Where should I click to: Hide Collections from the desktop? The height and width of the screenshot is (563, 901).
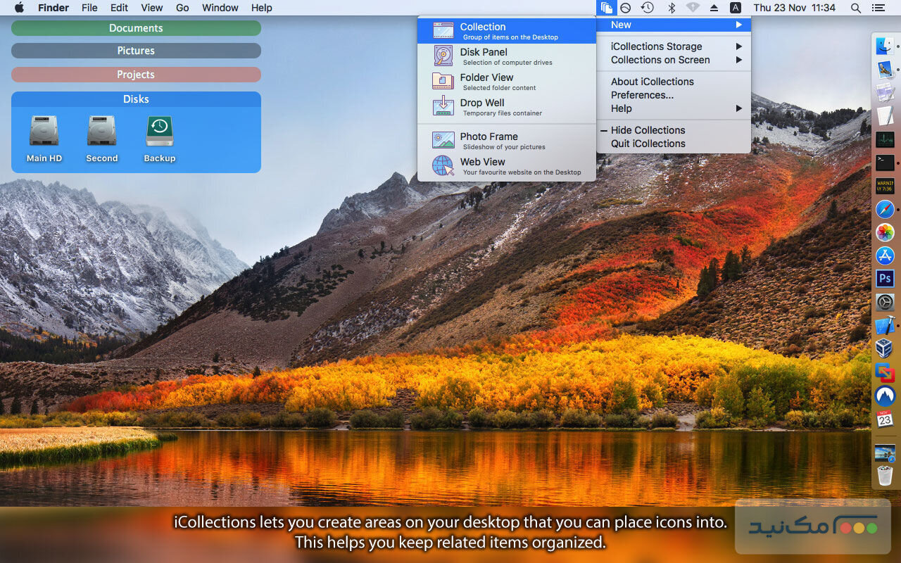tap(648, 129)
